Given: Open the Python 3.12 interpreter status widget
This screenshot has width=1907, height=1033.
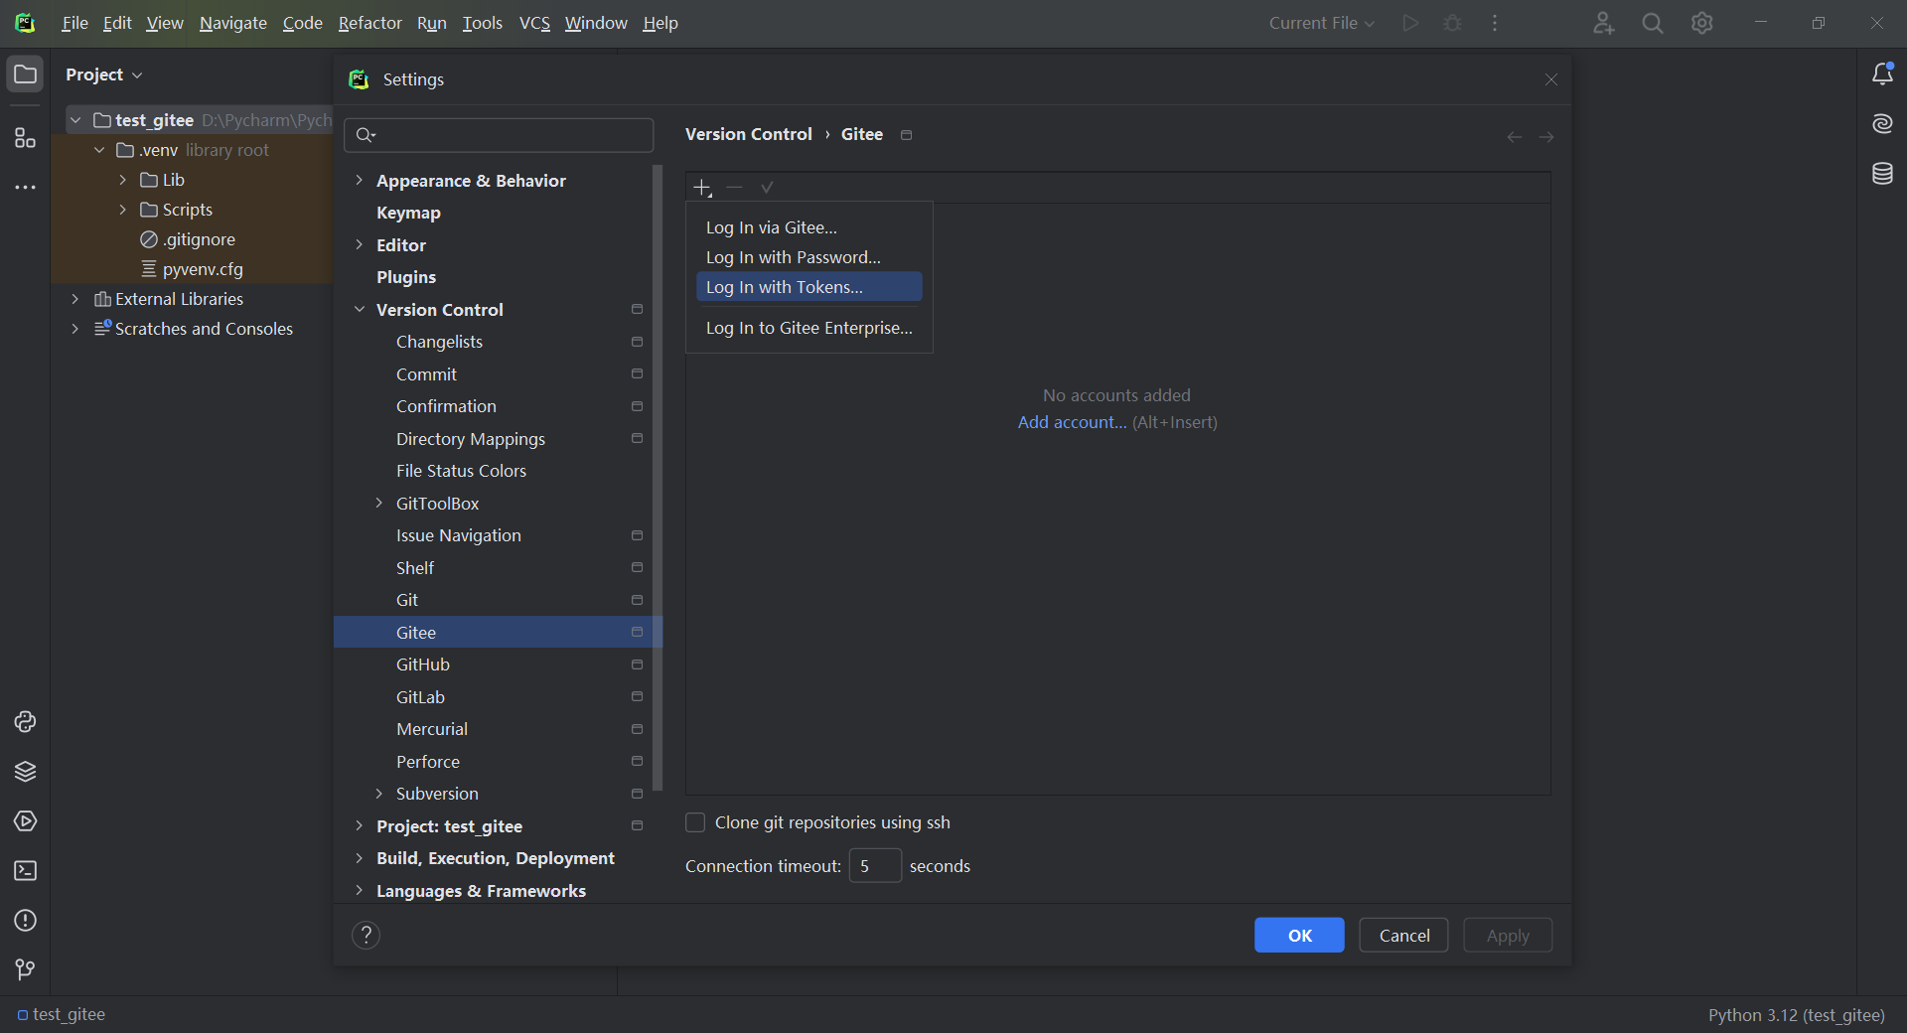Looking at the screenshot, I should 1796,1015.
